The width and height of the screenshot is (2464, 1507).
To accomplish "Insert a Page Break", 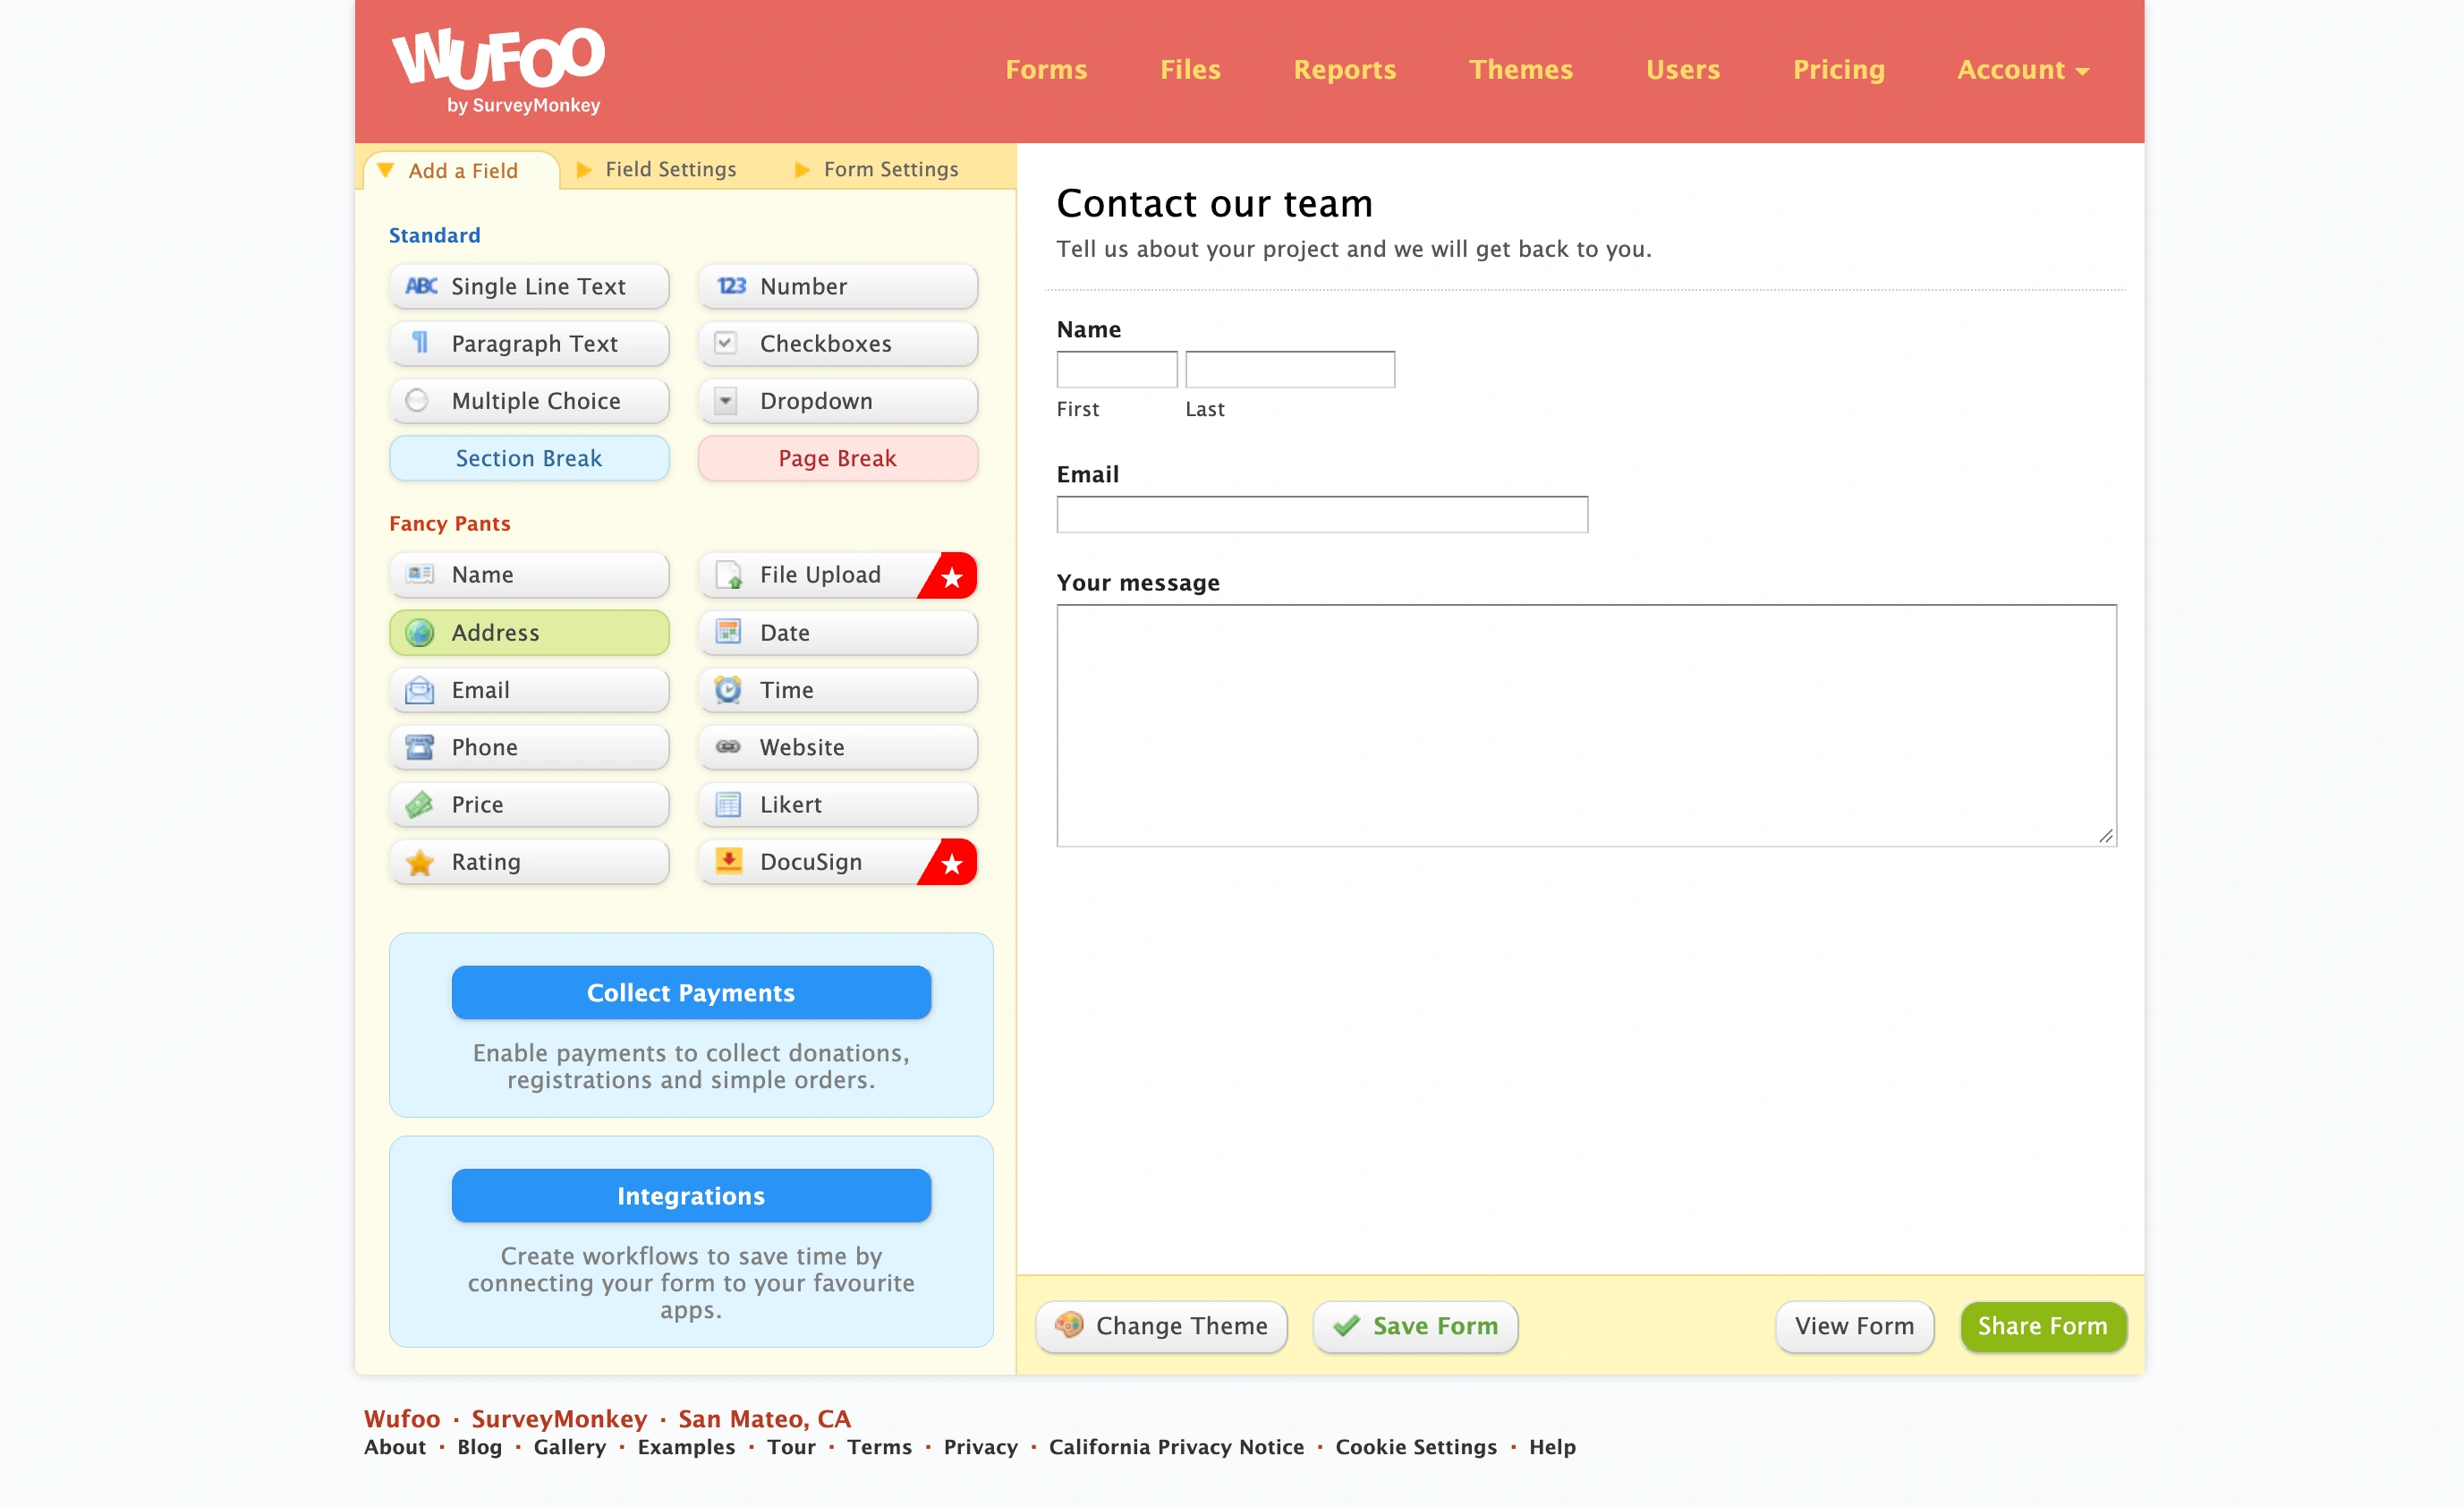I will click(x=838, y=458).
